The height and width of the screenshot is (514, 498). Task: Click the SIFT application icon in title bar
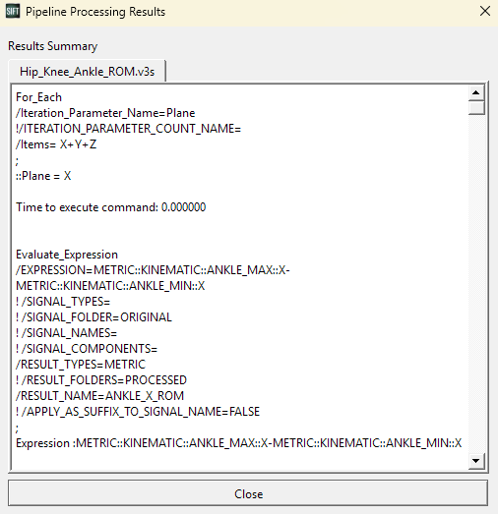tap(13, 12)
